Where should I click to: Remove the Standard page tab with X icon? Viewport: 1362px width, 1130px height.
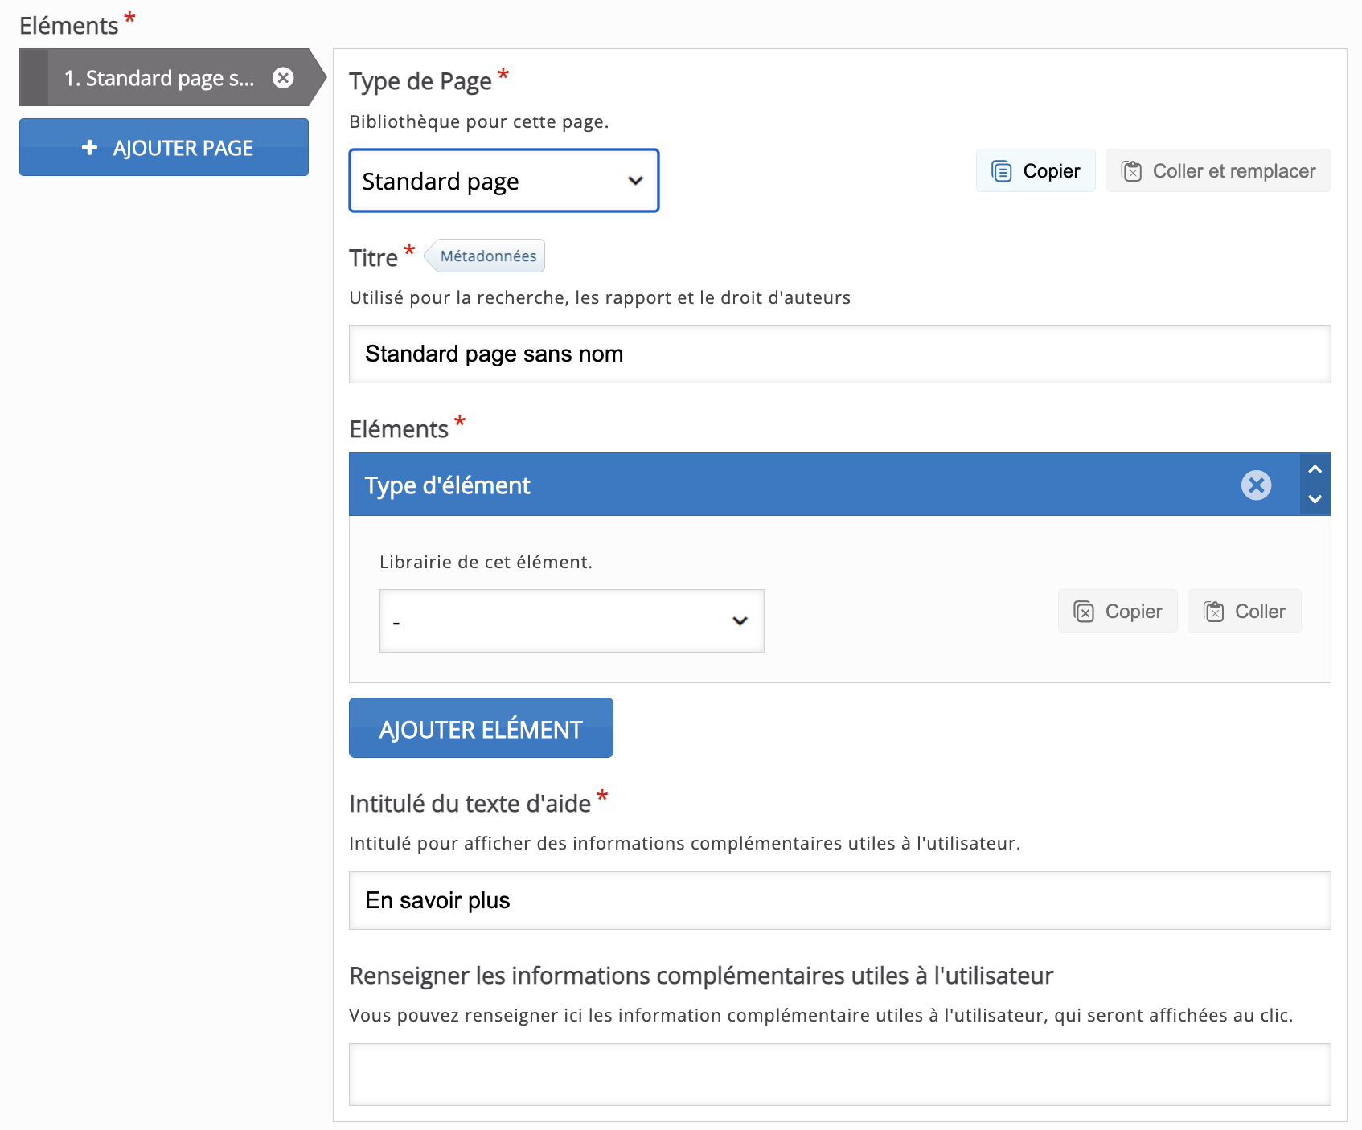click(283, 78)
